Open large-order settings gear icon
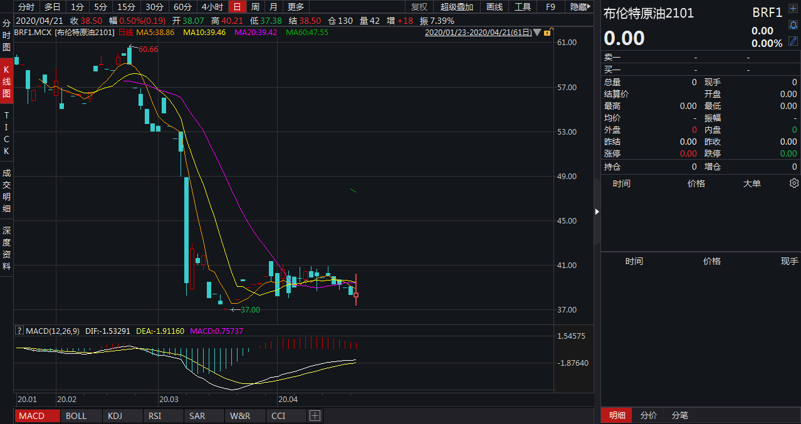Viewport: 801px width, 424px height. point(794,183)
